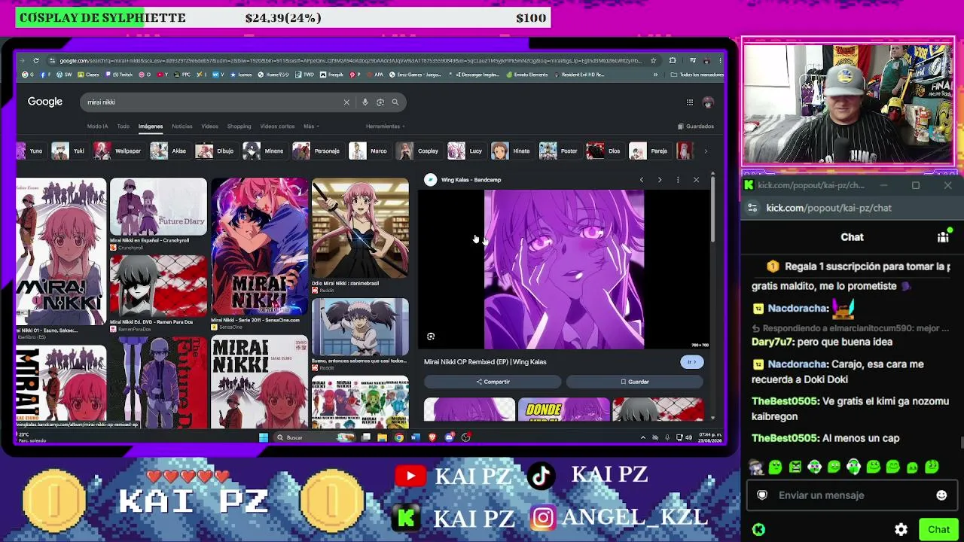Open the 'Mirai Nikki OP Remixed (EP) | Wing Kalas' link
This screenshot has height=542, width=964.
pyautogui.click(x=485, y=362)
